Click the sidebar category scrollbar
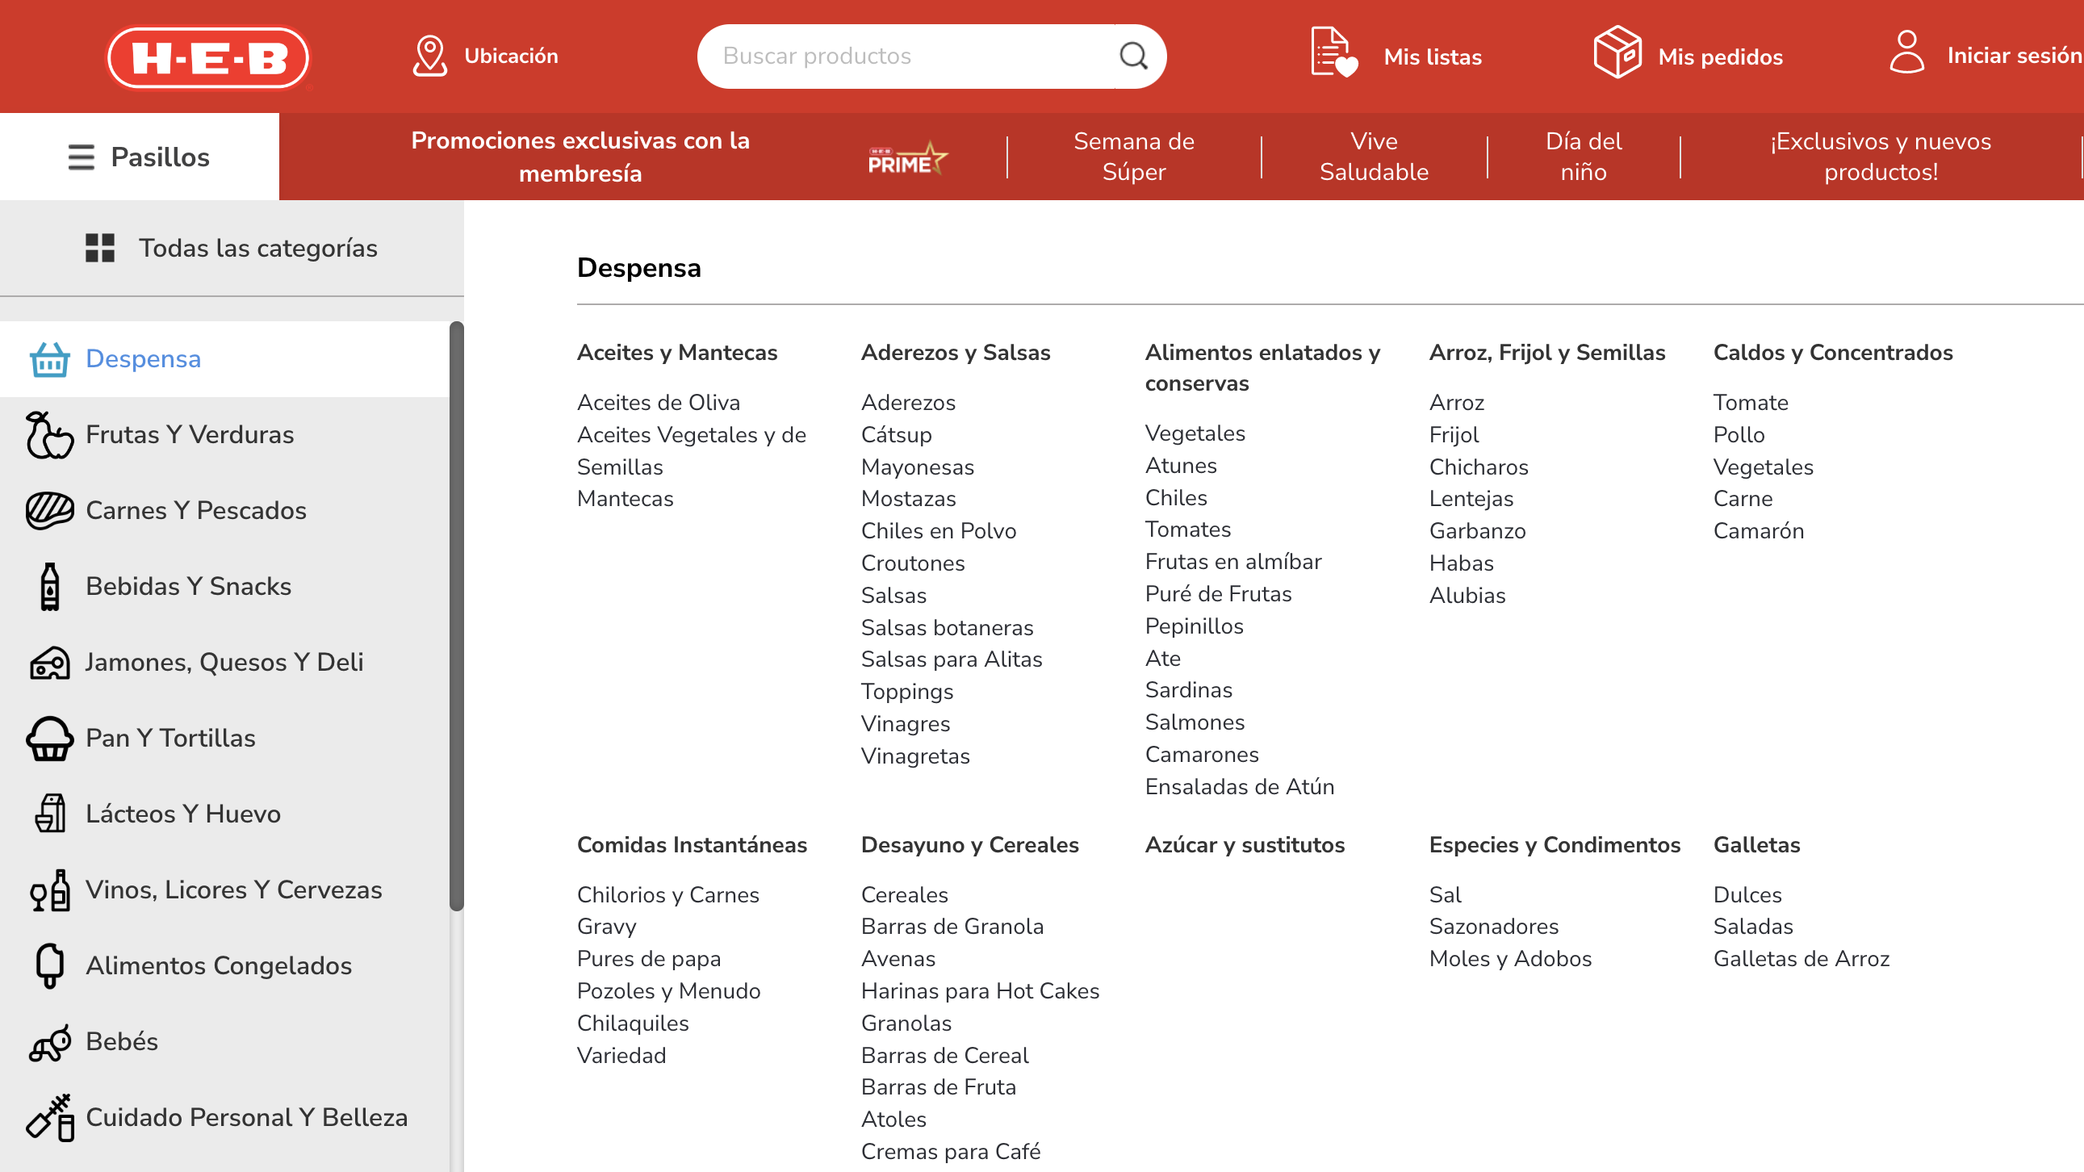 point(457,615)
